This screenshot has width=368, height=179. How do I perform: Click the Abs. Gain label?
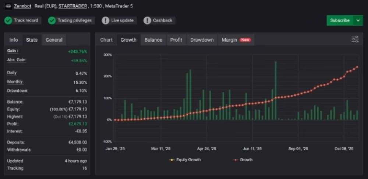(17, 60)
